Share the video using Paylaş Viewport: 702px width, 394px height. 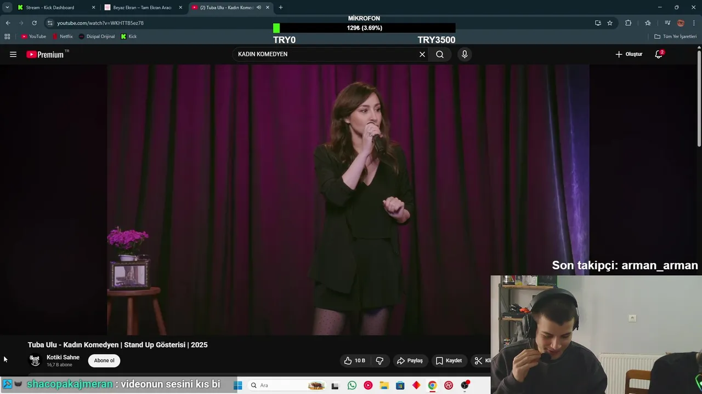(x=410, y=361)
